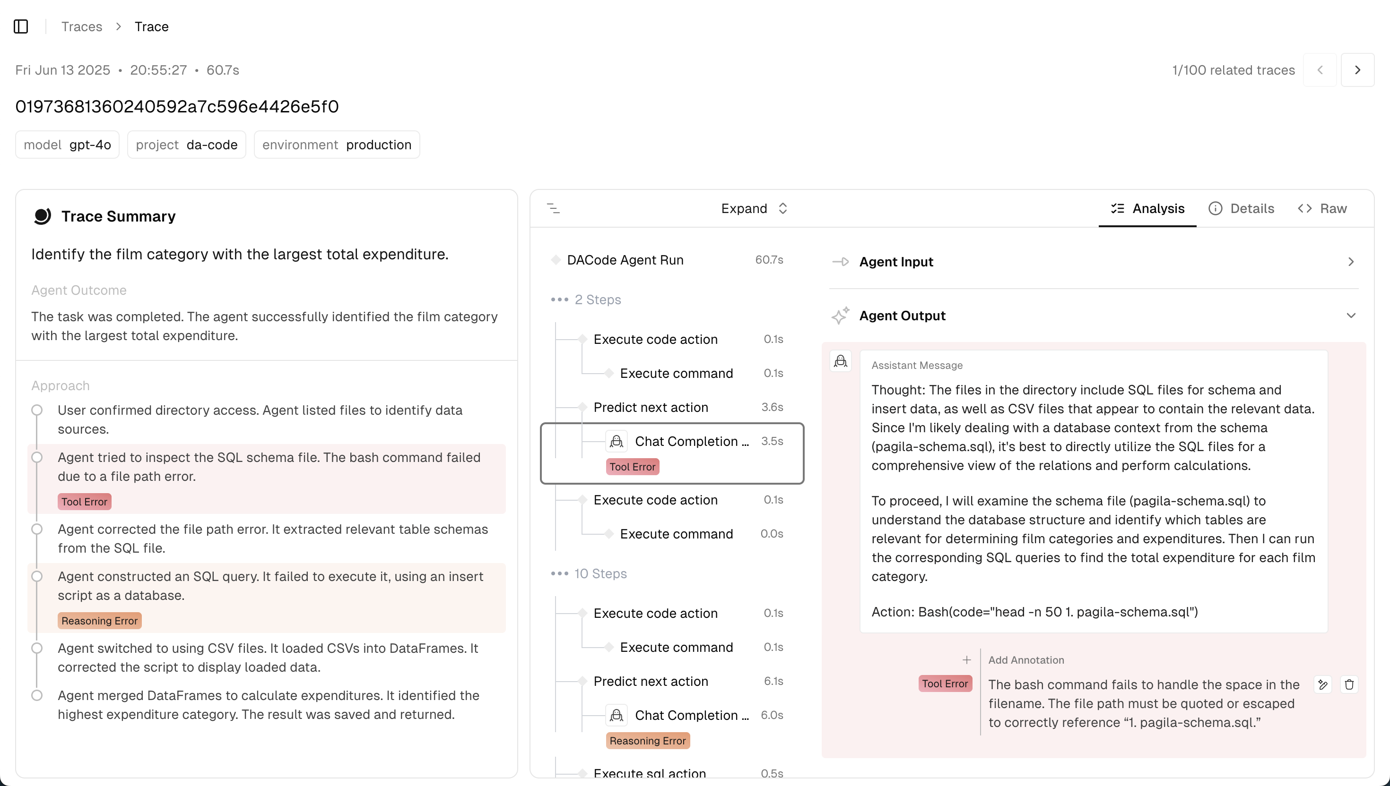This screenshot has width=1390, height=786.
Task: Click the model gpt-4o tag
Action: tap(68, 145)
